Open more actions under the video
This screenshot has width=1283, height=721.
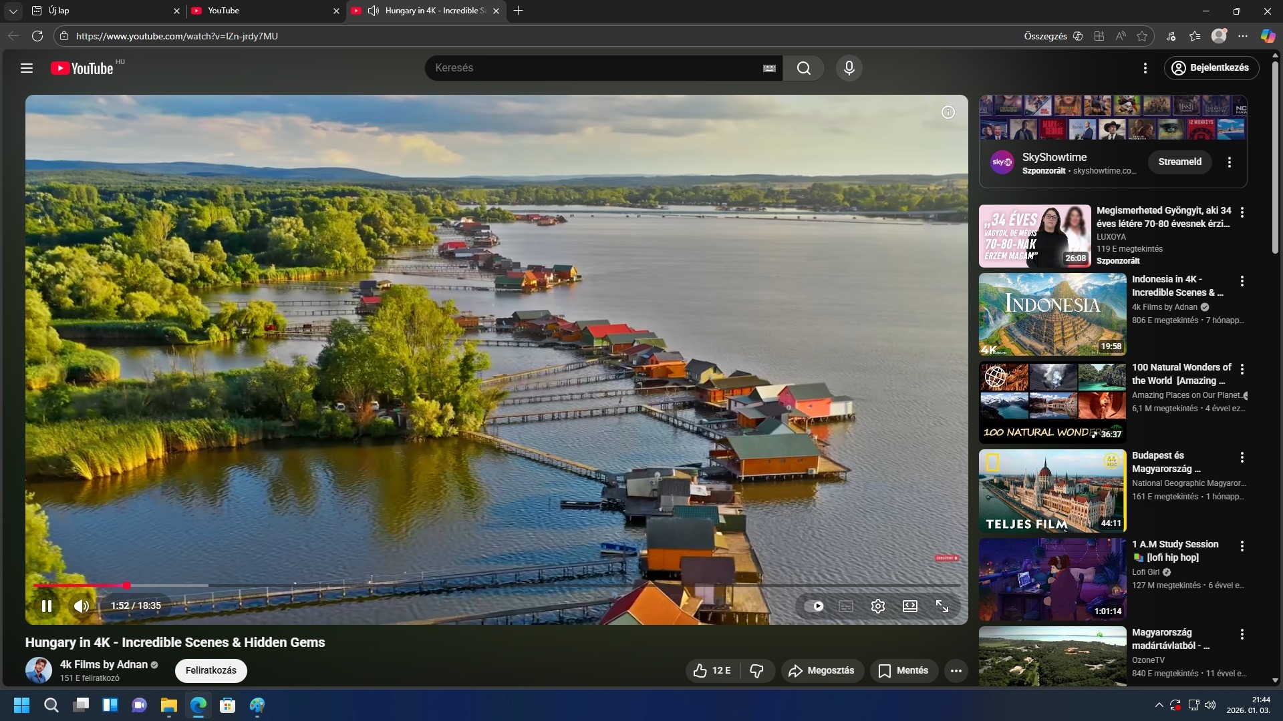[956, 671]
